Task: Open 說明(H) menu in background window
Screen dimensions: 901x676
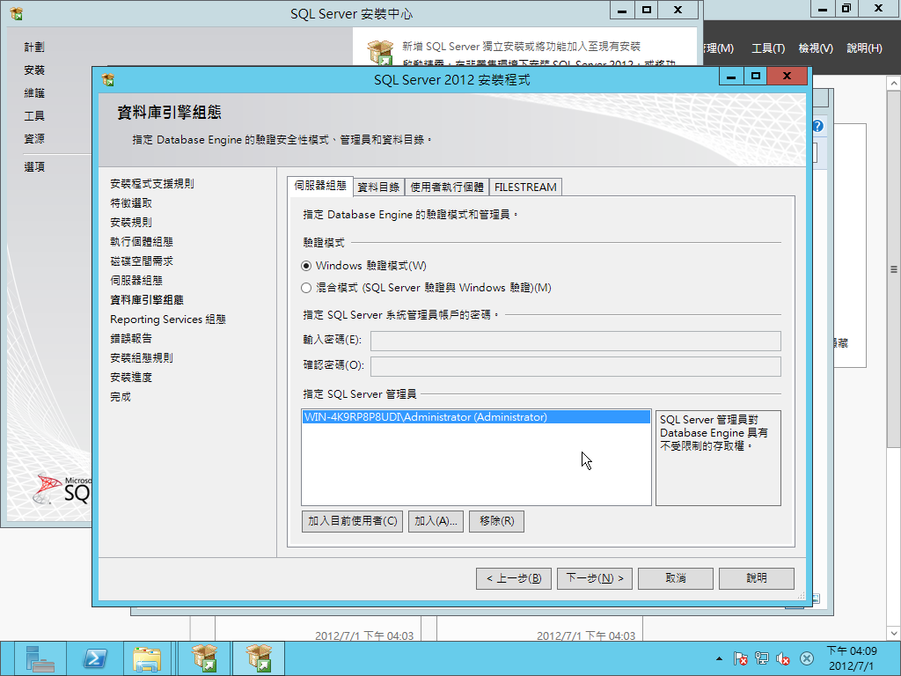Action: point(864,48)
